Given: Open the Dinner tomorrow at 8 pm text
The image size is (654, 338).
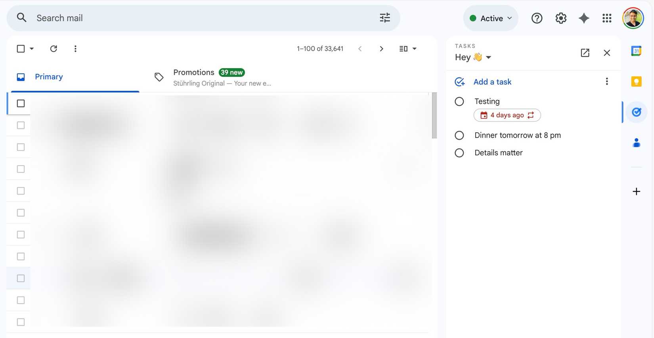Looking at the screenshot, I should point(518,136).
